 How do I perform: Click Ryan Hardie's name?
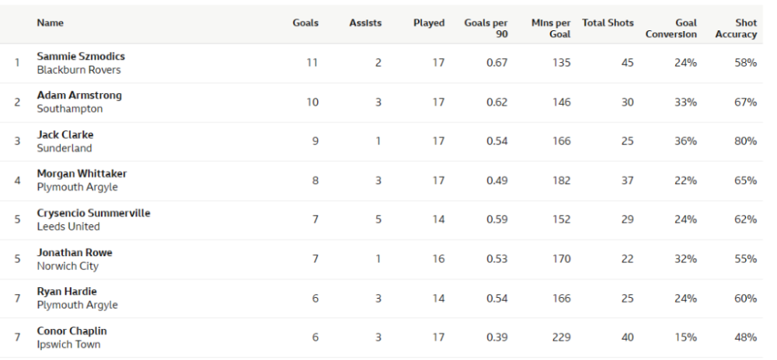pos(67,292)
